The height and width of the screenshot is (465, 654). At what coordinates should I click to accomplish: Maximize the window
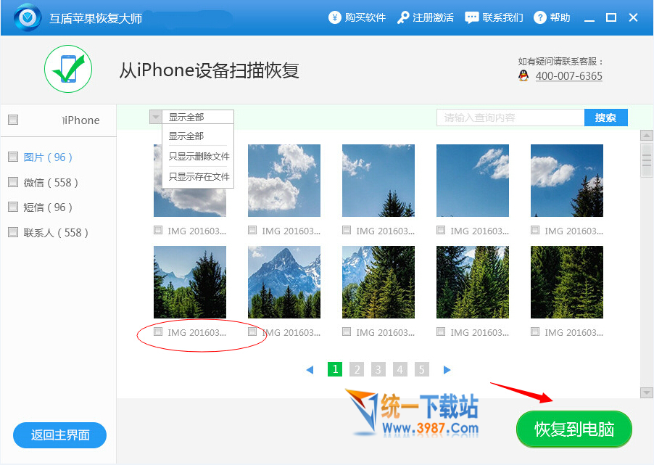(611, 17)
